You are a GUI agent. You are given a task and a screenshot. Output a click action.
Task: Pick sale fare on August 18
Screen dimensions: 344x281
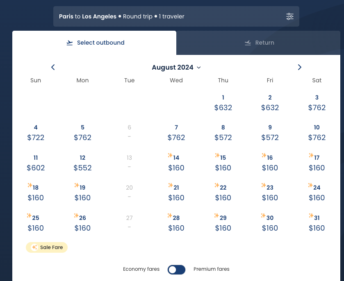[x=36, y=193]
